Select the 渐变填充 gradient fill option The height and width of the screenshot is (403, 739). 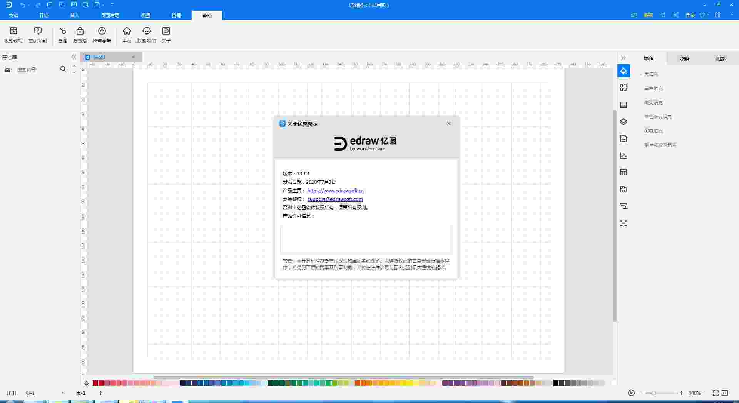pyautogui.click(x=654, y=102)
